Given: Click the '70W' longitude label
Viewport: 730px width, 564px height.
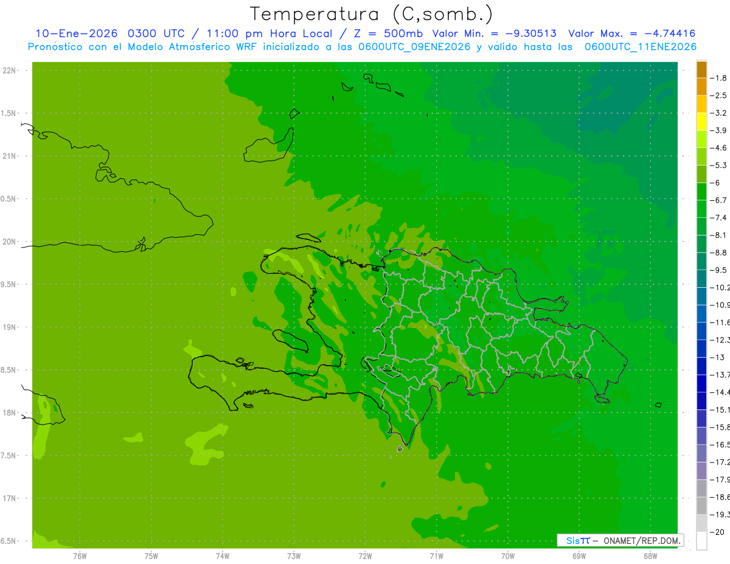Looking at the screenshot, I should 508,555.
